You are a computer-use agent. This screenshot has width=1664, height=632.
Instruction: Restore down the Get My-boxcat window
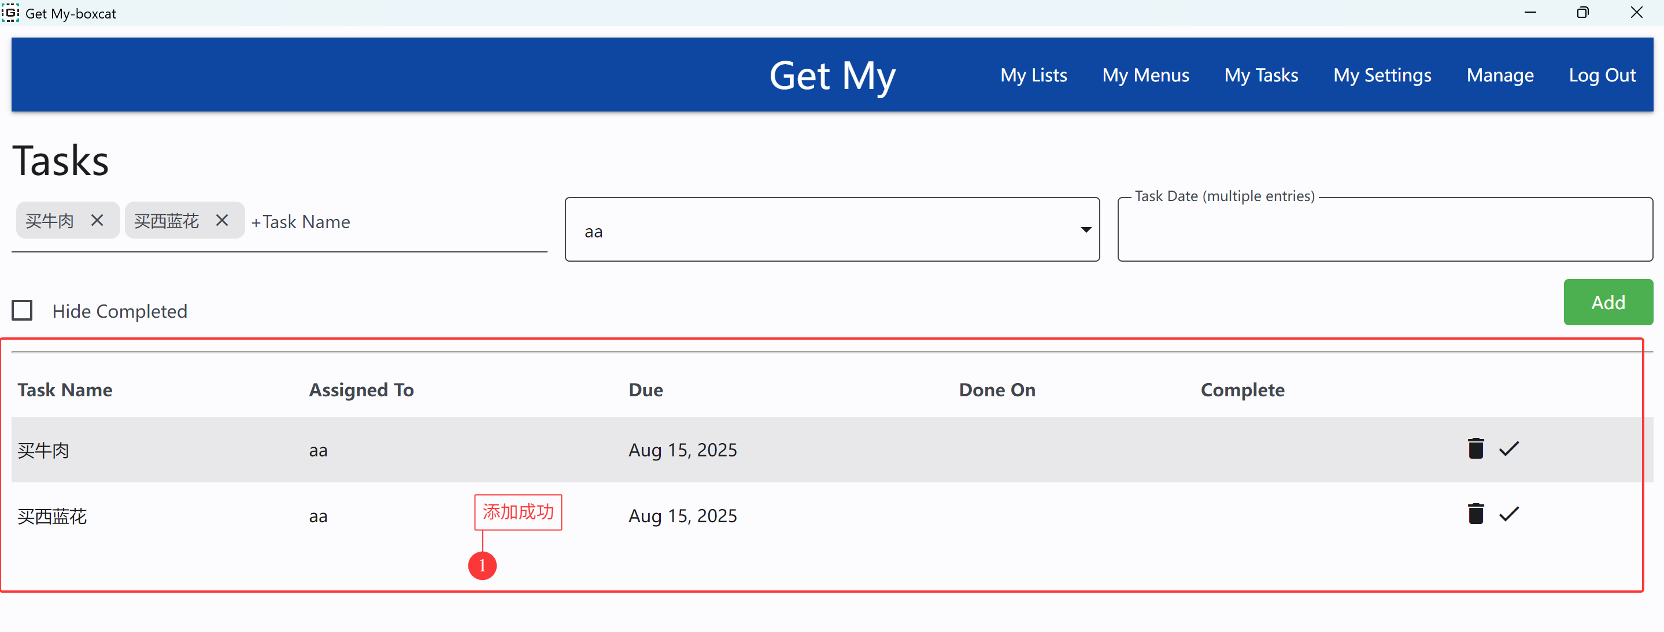[x=1582, y=12]
